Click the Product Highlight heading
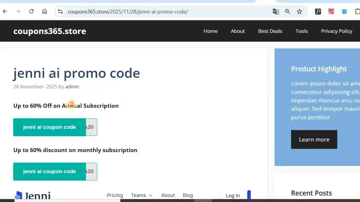The width and height of the screenshot is (360, 202). click(319, 69)
